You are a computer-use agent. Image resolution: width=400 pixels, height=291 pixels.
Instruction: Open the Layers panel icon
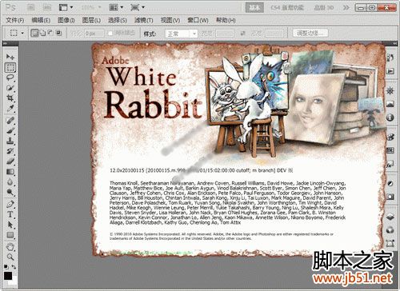(390, 217)
